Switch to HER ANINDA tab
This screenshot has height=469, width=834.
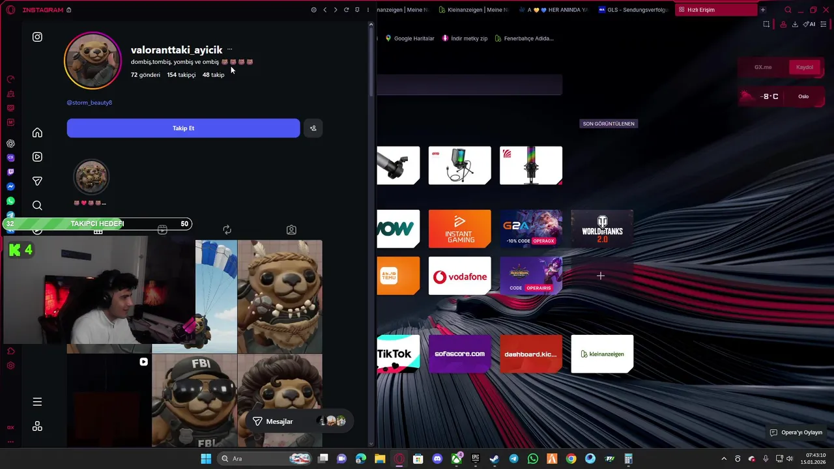tap(553, 10)
